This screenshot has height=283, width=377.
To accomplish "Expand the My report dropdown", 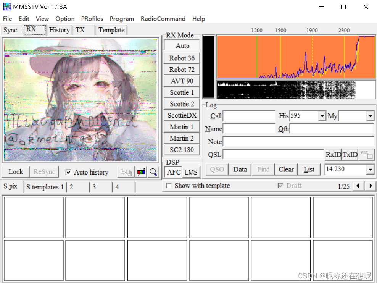I will (x=370, y=116).
